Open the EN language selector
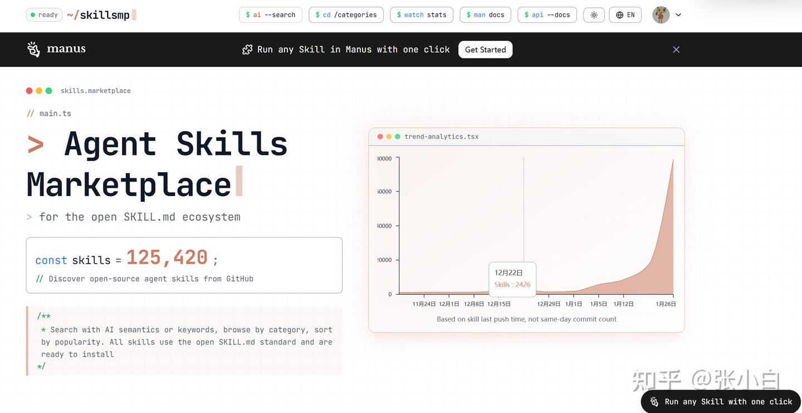Viewport: 802px width, 413px height. tap(625, 15)
